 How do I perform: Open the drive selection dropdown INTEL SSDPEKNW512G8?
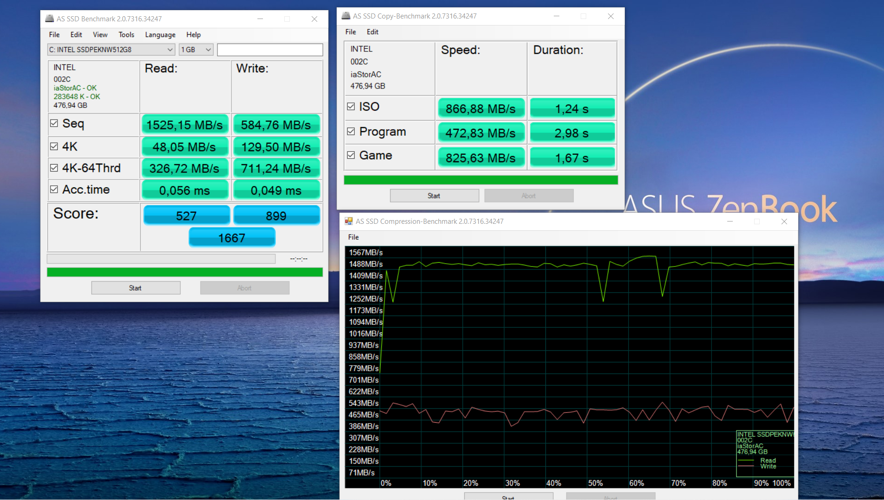[111, 50]
